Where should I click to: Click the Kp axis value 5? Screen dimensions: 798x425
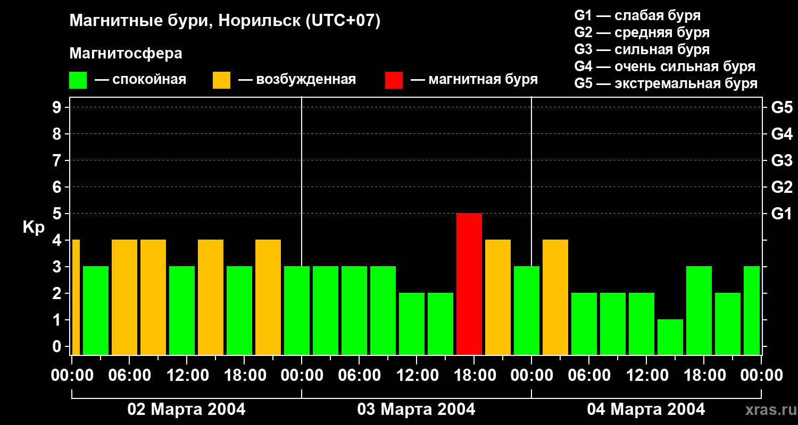(x=58, y=214)
